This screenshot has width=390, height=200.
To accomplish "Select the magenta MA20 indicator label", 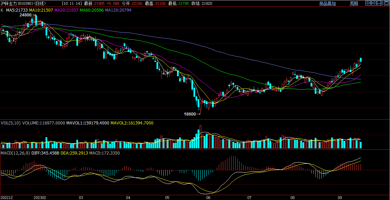I will point(66,10).
